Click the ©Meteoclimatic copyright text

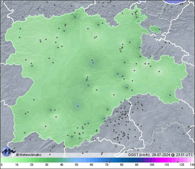tap(29, 155)
